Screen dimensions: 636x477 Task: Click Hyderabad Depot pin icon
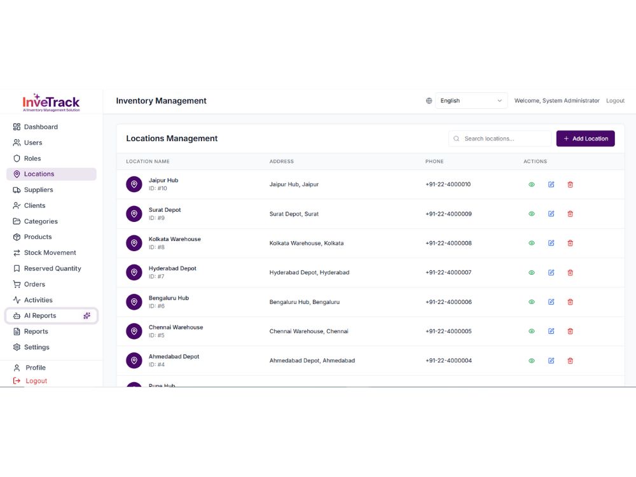[x=134, y=273]
